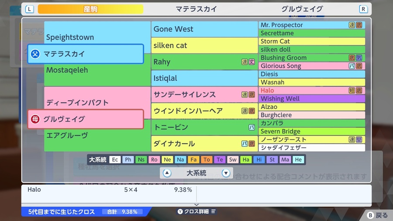Screen dimensions: 393x221
Task: Select the Halo 5×4 cross row
Action: tap(110, 190)
